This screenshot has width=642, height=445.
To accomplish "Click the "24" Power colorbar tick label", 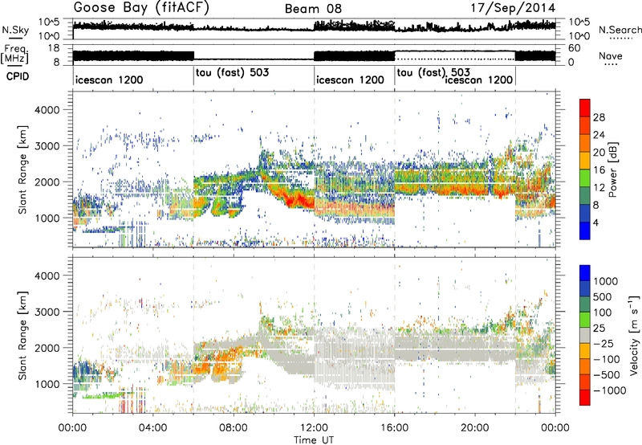I will coord(599,135).
